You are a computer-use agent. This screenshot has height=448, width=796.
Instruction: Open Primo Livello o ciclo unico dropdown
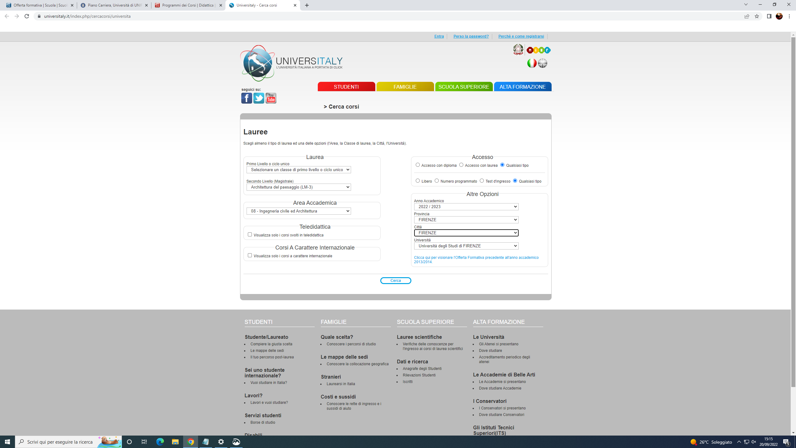[298, 170]
